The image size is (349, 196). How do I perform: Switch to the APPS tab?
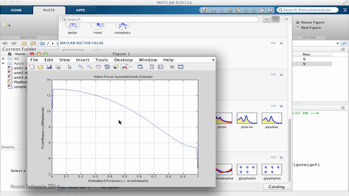click(x=80, y=10)
